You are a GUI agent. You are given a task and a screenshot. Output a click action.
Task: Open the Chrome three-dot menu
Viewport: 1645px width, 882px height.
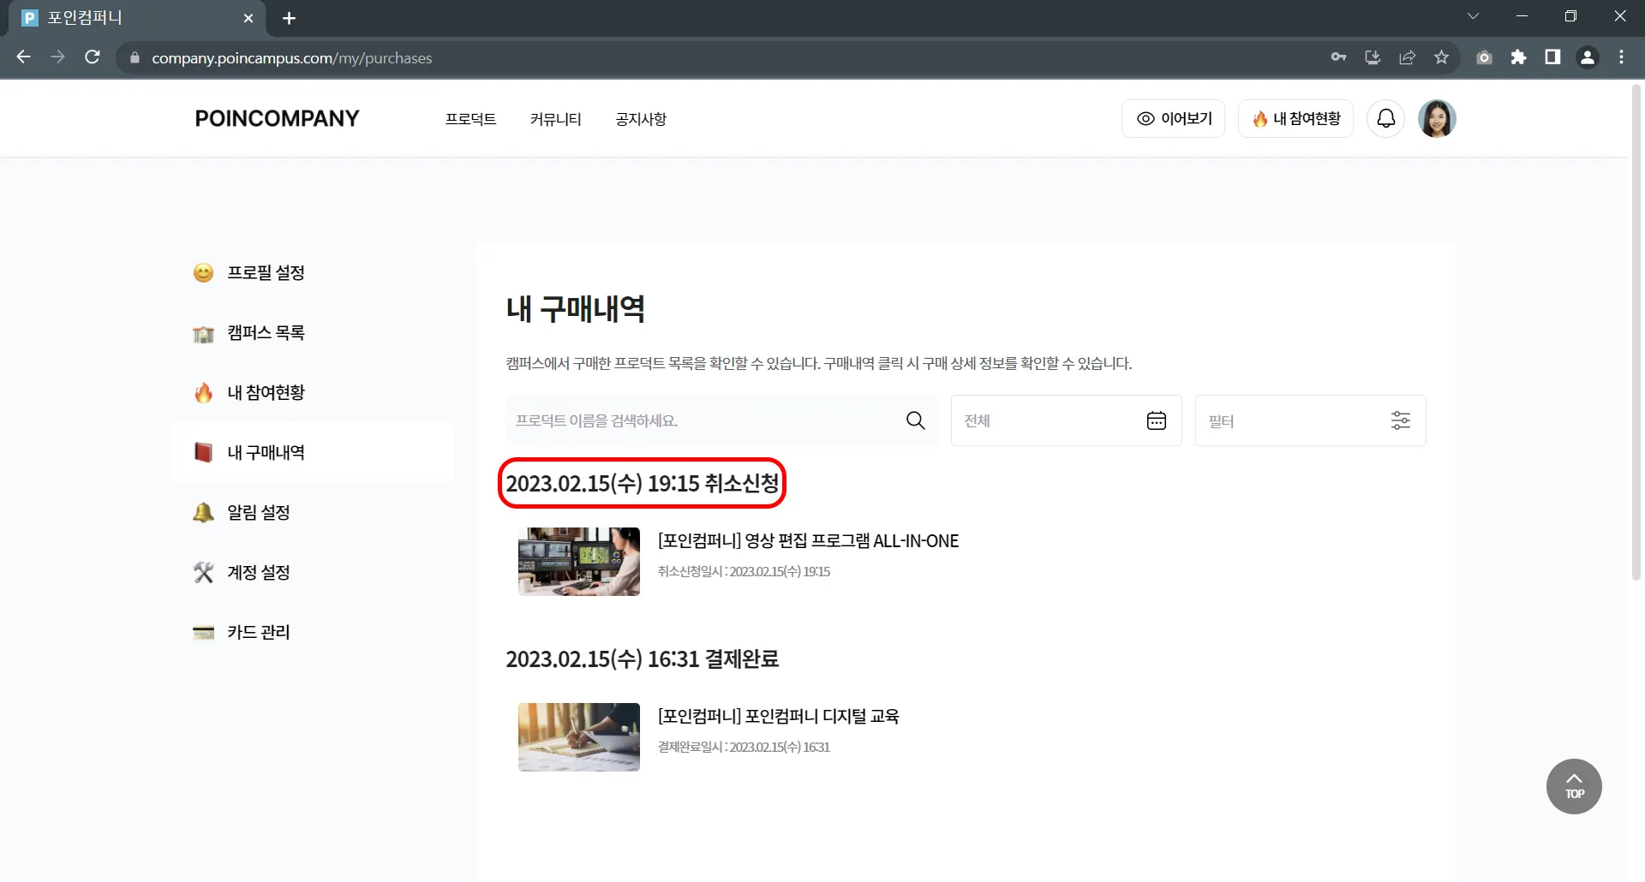(1621, 57)
